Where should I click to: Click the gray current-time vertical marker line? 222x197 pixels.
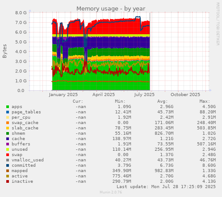(x=150, y=52)
